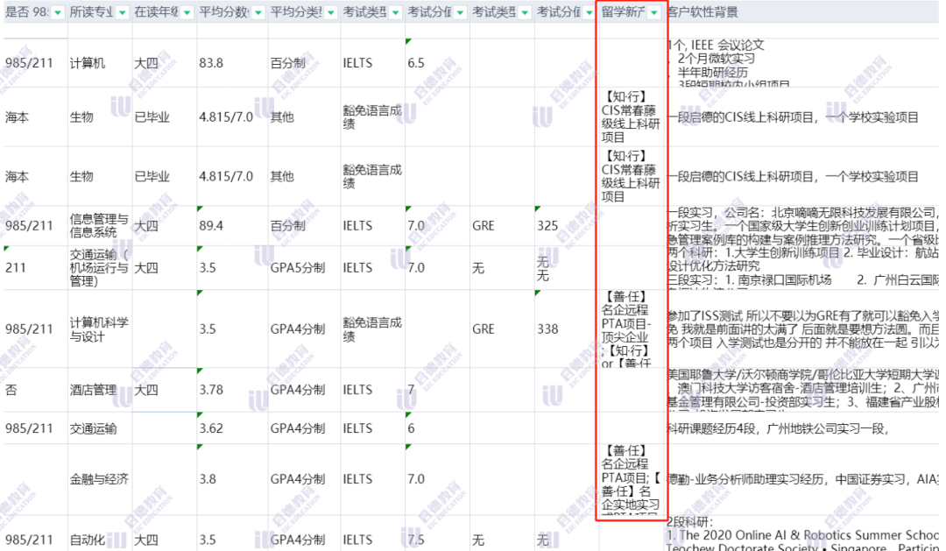Select the 金融与经济 major cell
This screenshot has width=946, height=551.
pos(100,479)
